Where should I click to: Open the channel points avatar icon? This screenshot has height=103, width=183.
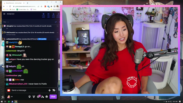point(9,97)
